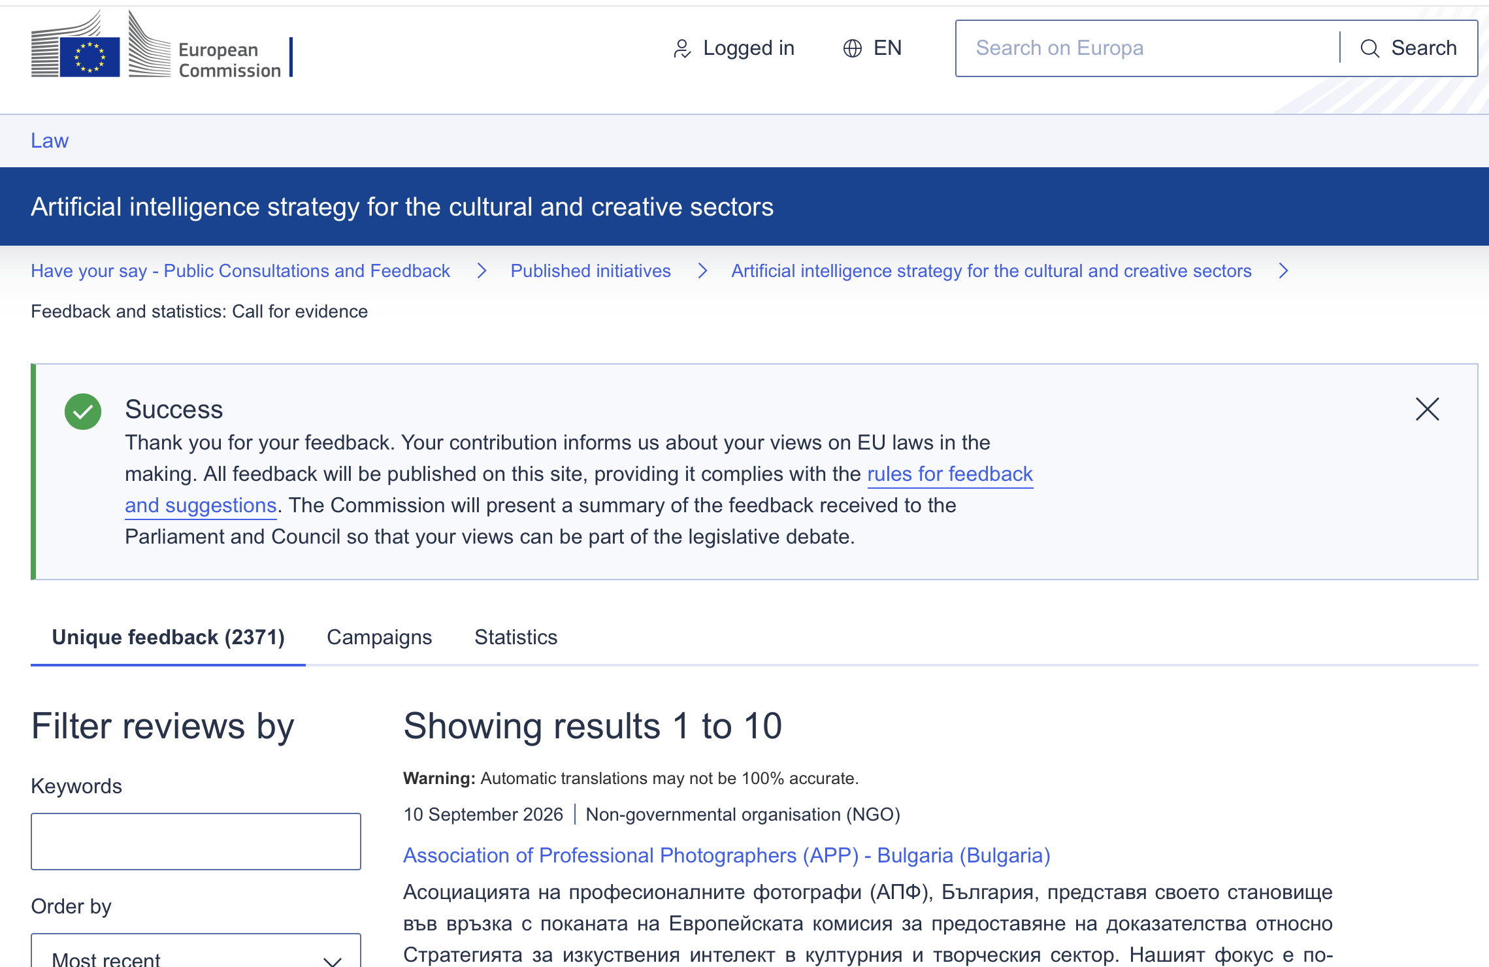This screenshot has width=1489, height=967.
Task: Open the Published initiatives breadcrumb
Action: 591,270
